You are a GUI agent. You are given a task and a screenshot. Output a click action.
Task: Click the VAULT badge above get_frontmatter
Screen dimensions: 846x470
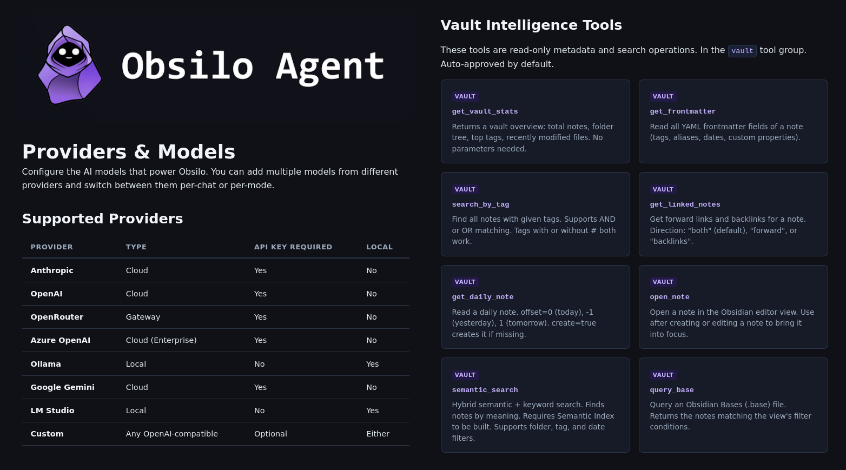(x=663, y=96)
